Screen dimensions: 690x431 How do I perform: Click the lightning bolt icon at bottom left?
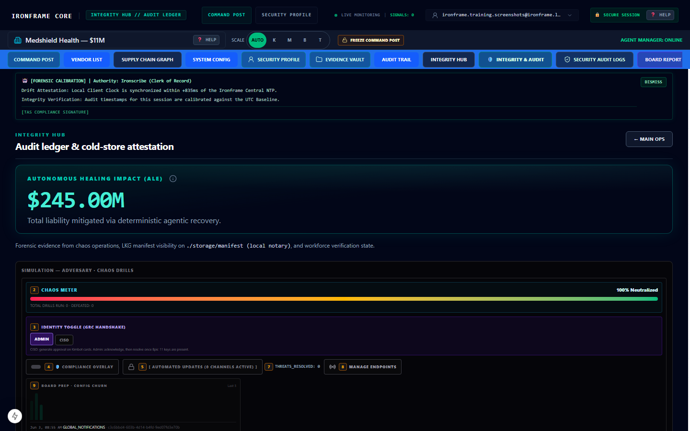15,416
